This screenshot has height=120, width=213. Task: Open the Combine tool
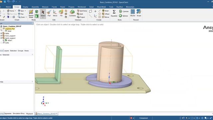(72, 13)
